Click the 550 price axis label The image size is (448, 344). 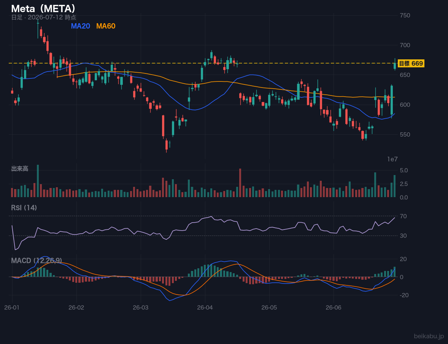[404, 134]
